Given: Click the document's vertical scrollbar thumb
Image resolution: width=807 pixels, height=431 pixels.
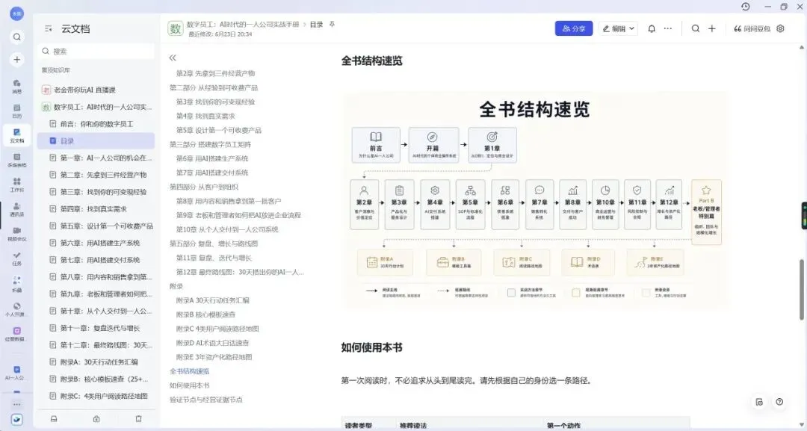Looking at the screenshot, I should [801, 290].
